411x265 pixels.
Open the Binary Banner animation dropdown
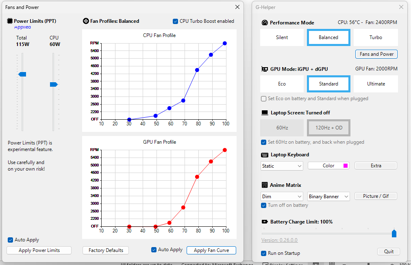click(328, 197)
